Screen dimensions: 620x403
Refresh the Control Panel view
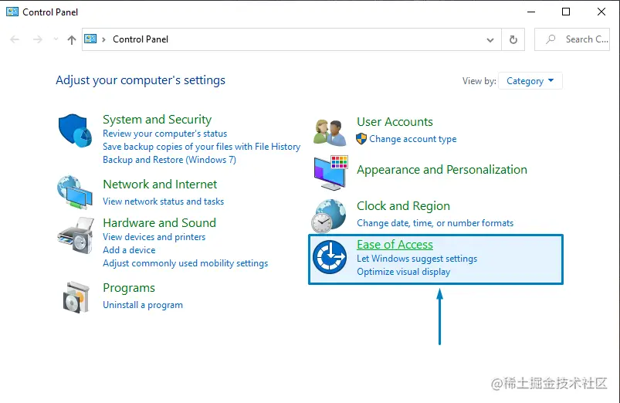click(x=513, y=39)
